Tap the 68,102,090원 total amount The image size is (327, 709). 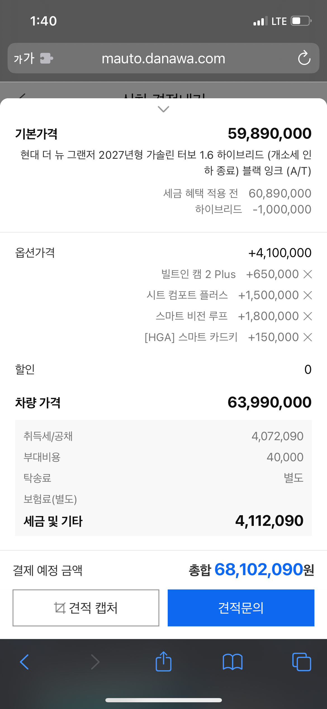click(264, 570)
